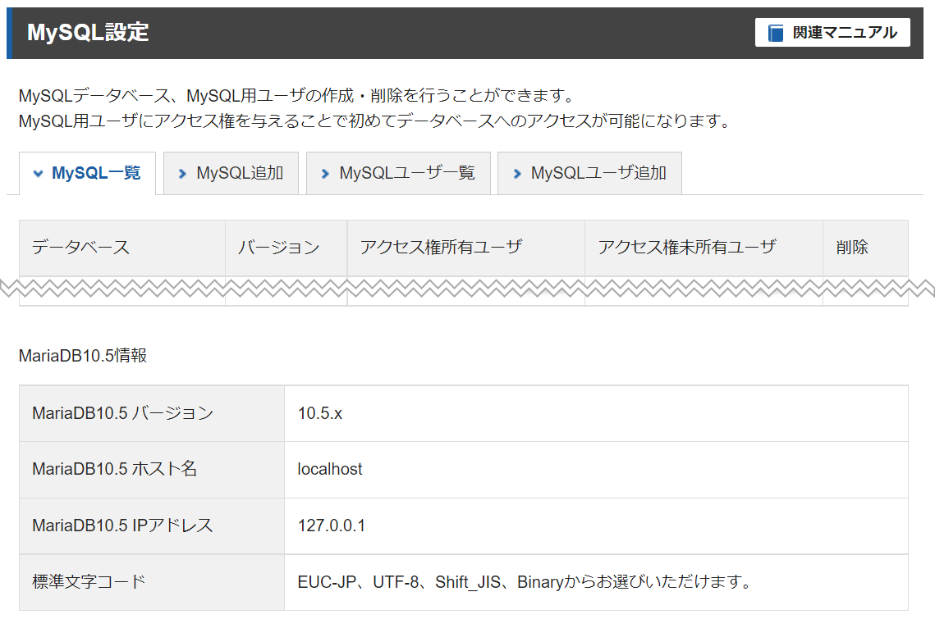Open the MySQLユーザ一覧 tab
The width and height of the screenshot is (935, 628).
coord(398,173)
